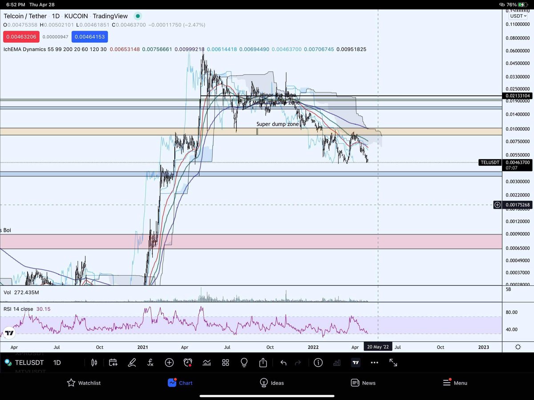
Task: Enter fullscreen chart mode
Action: 393,363
